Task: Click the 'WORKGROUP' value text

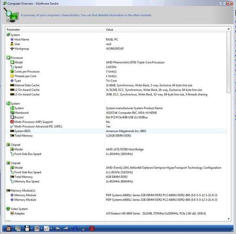Action: coord(115,49)
